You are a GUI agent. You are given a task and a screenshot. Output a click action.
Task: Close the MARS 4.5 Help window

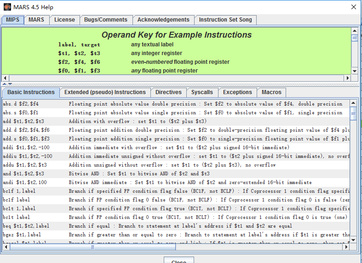(353, 7)
